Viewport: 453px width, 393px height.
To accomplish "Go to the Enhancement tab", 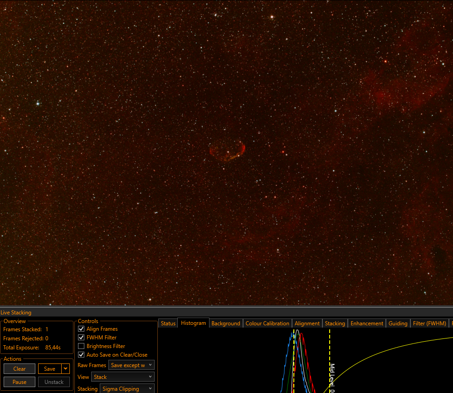I will pyautogui.click(x=367, y=323).
